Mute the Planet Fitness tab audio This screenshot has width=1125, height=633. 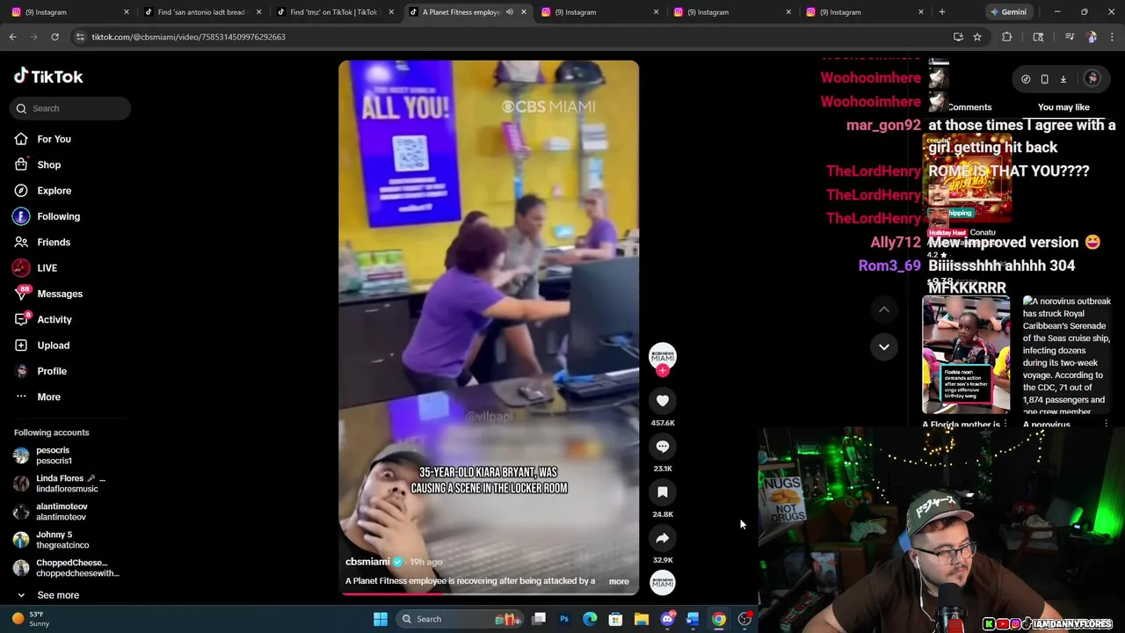point(509,12)
